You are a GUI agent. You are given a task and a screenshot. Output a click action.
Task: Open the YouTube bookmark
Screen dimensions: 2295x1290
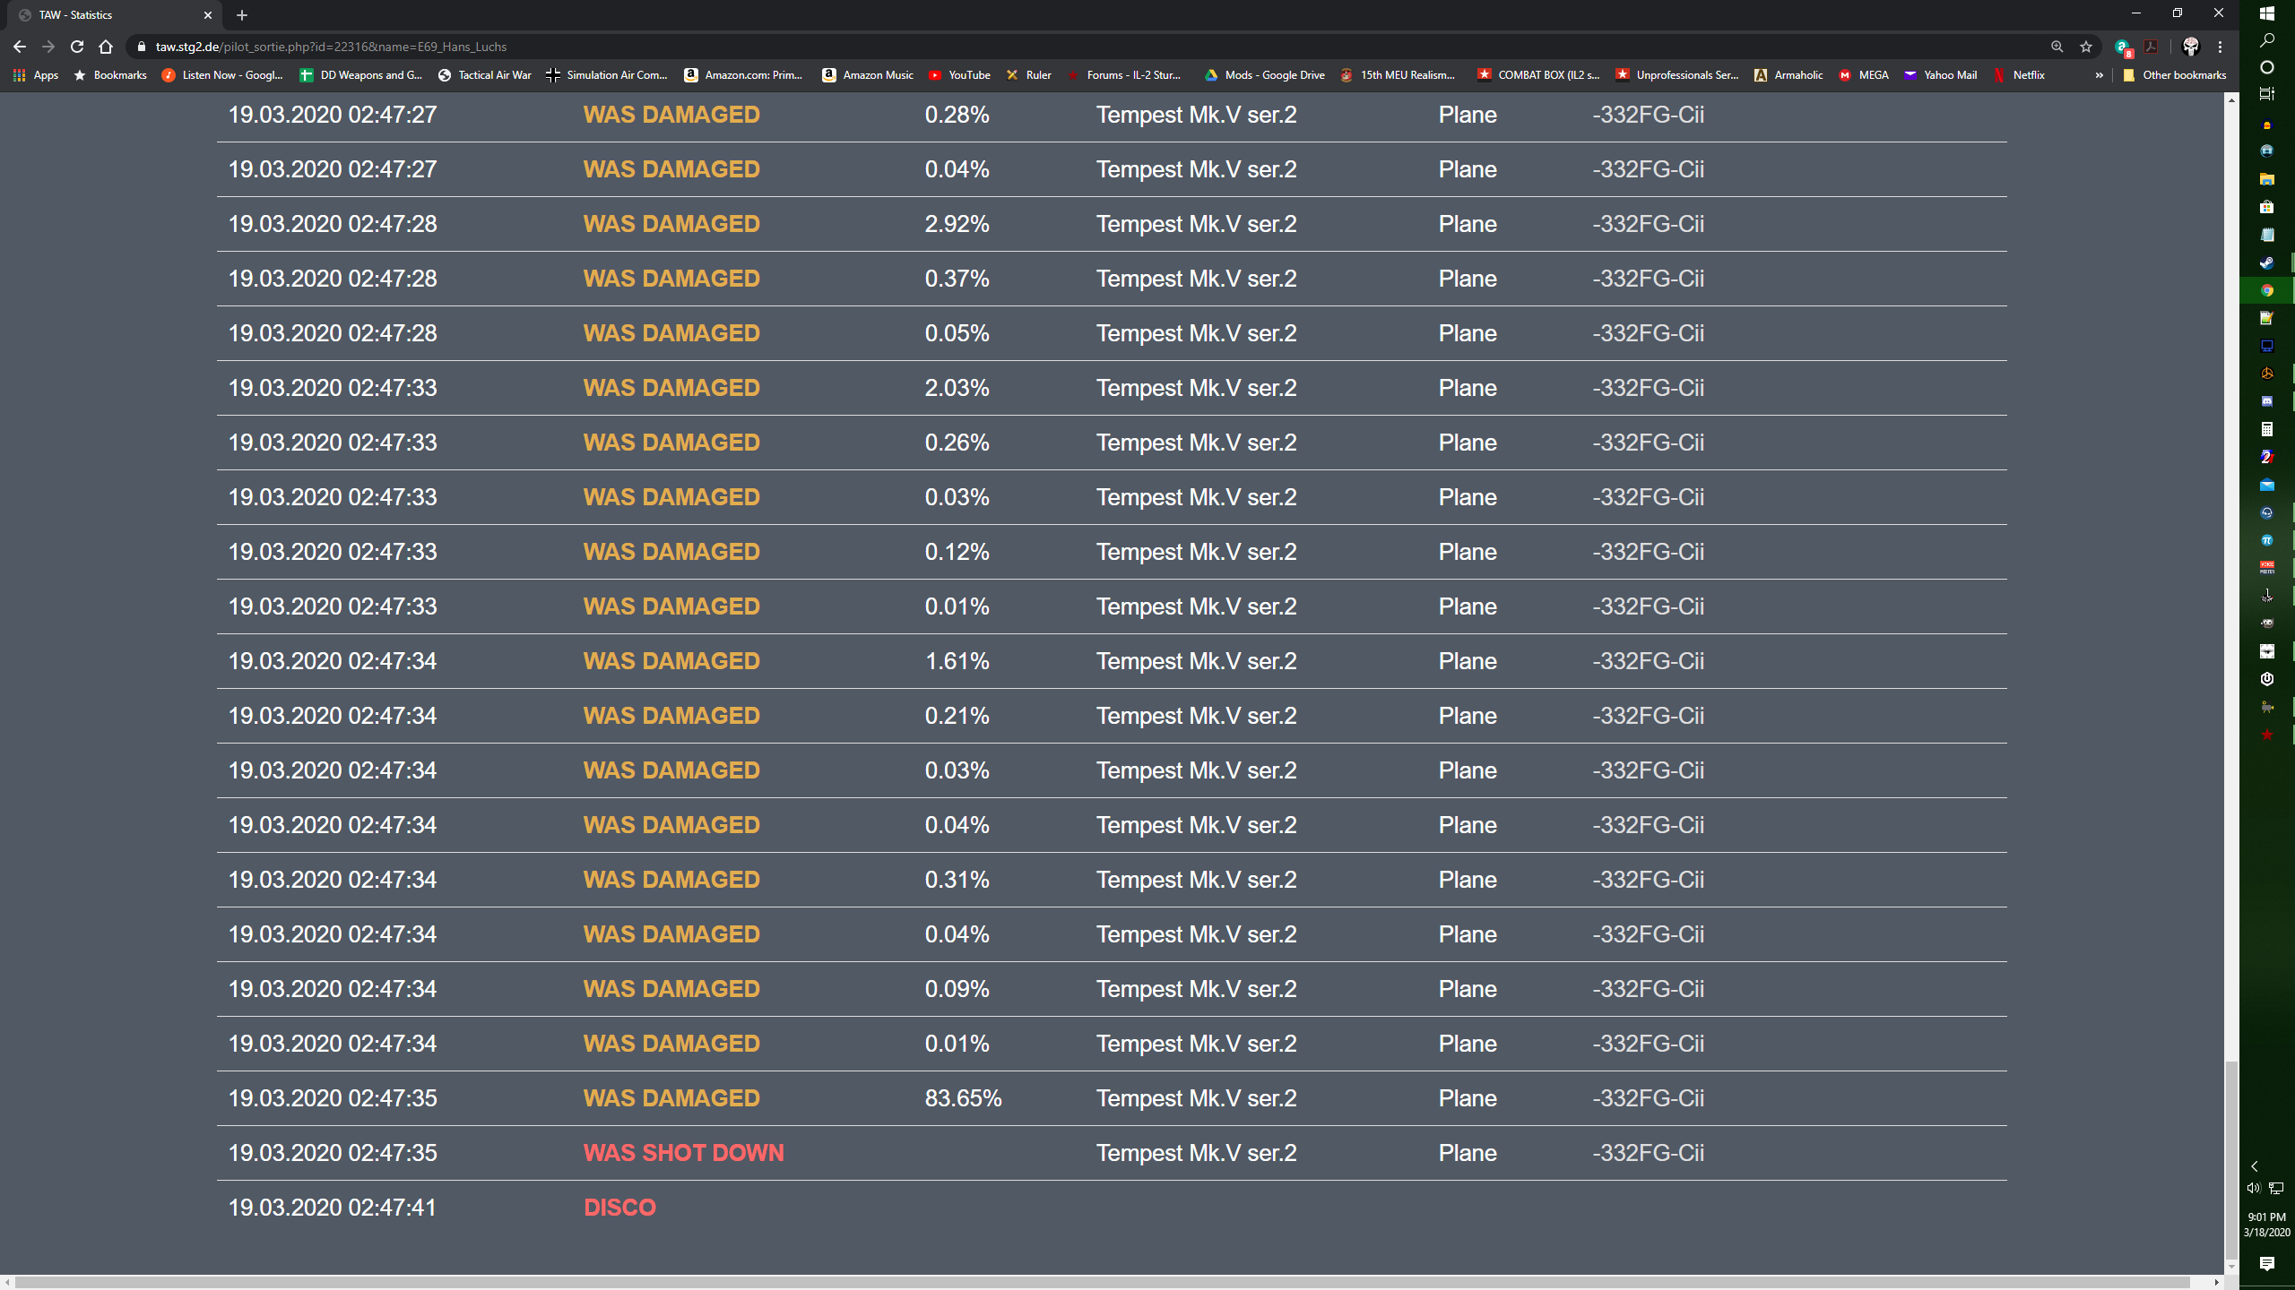[x=959, y=75]
